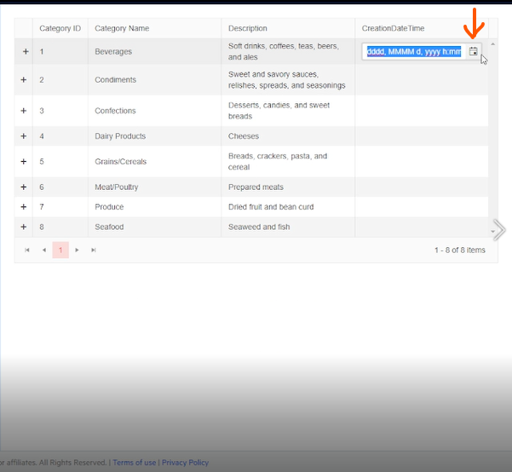Expand the Grains/Cereals row

click(x=24, y=161)
